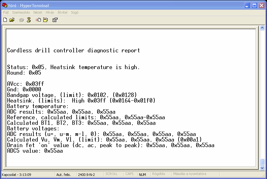Click the 'Status: 0x05, Heatsink temperature is high.' line
The width and height of the screenshot is (267, 179).
(x=73, y=67)
